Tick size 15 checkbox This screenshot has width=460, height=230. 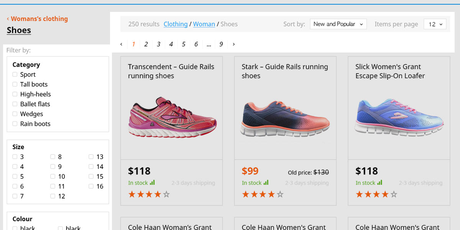91,176
